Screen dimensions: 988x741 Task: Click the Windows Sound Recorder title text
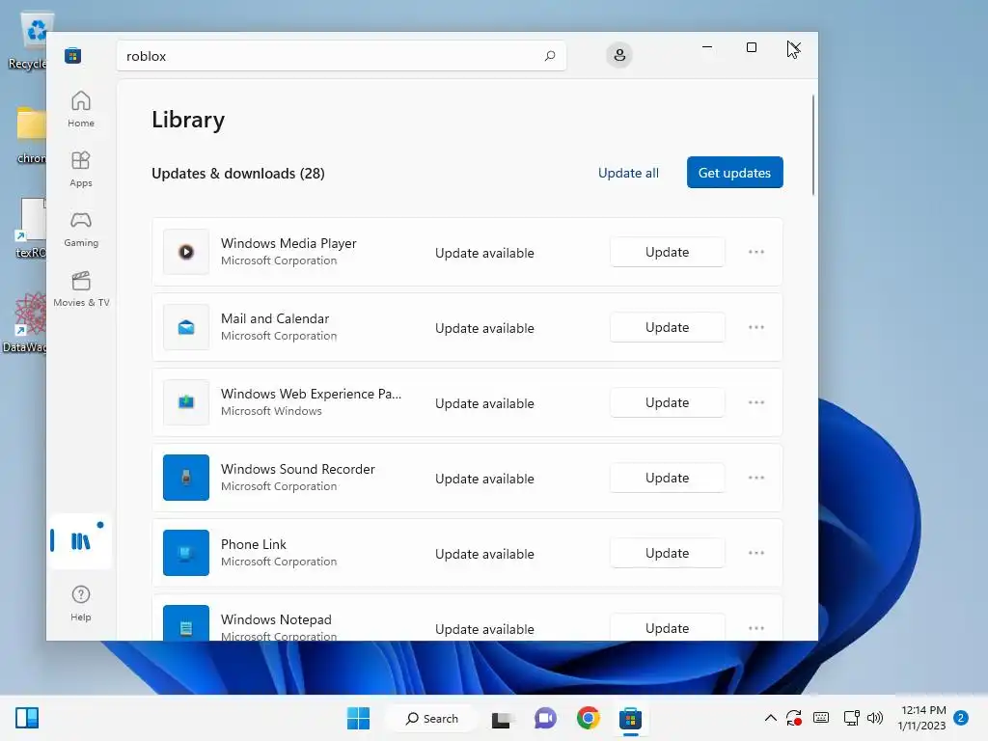[297, 469]
